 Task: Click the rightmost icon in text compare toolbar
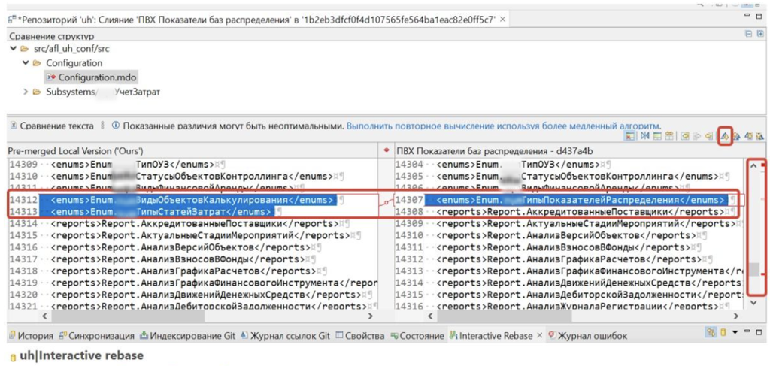760,136
